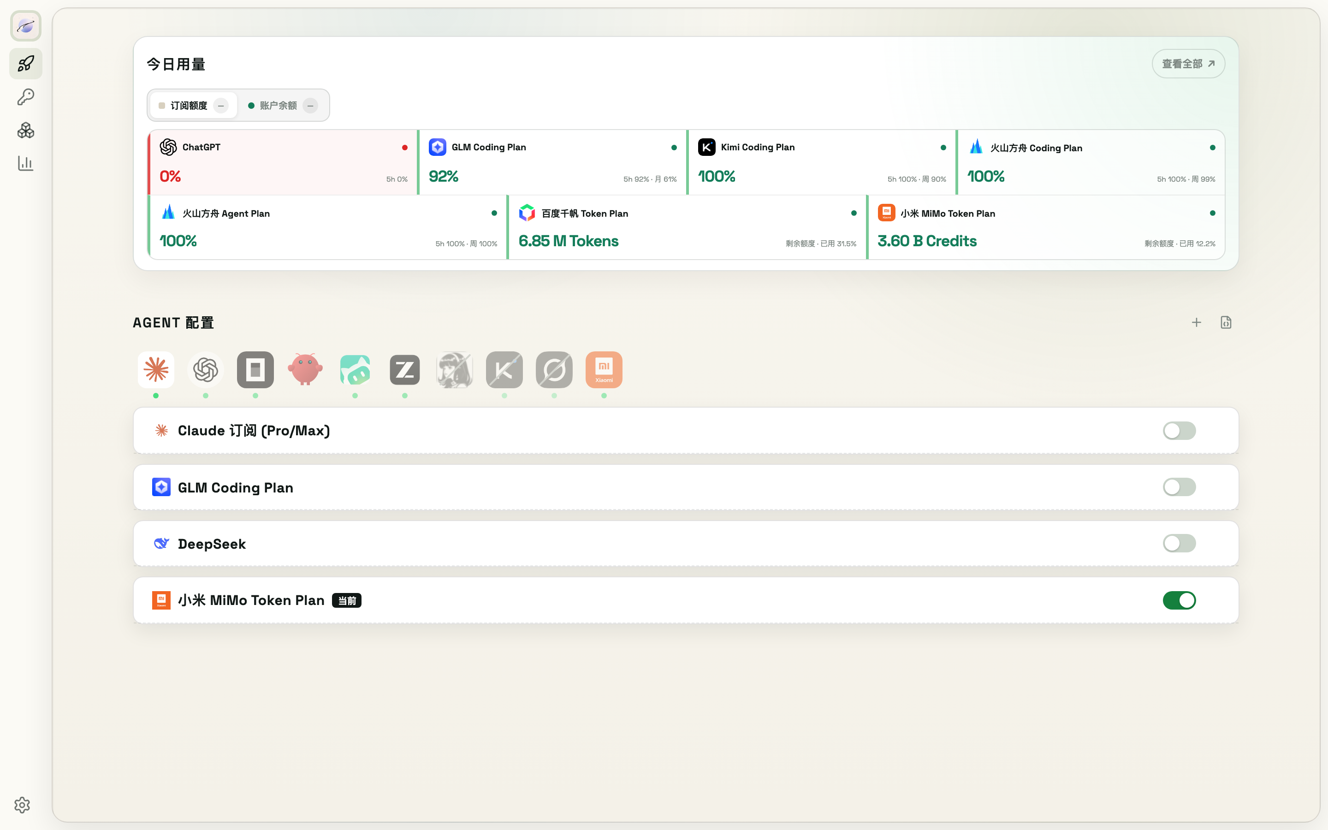Select the stacked cubes icon in the sidebar
Screen dimensions: 1328x830
click(26, 130)
